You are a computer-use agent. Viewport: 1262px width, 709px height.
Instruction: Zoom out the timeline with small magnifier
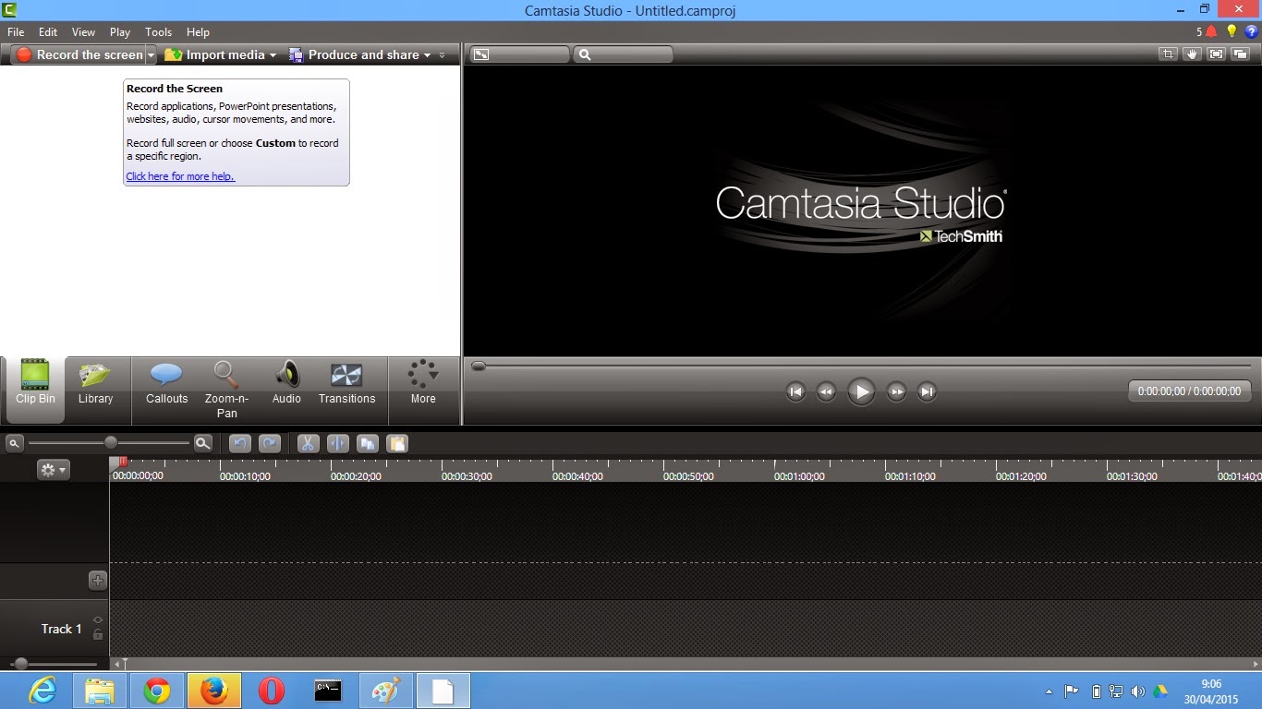(14, 444)
